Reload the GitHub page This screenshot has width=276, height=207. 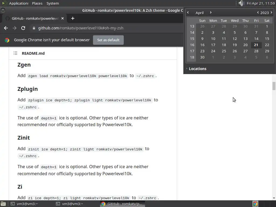pyautogui.click(x=23, y=28)
